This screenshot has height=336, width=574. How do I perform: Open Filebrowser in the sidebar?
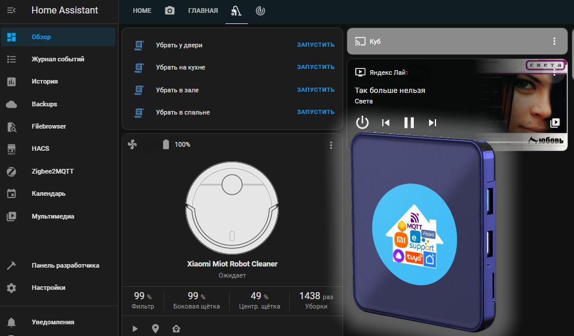[x=58, y=126]
